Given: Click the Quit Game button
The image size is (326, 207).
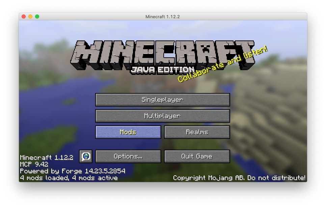Looking at the screenshot, I should point(197,156).
